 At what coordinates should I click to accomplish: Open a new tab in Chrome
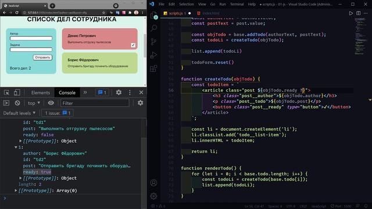click(x=52, y=6)
